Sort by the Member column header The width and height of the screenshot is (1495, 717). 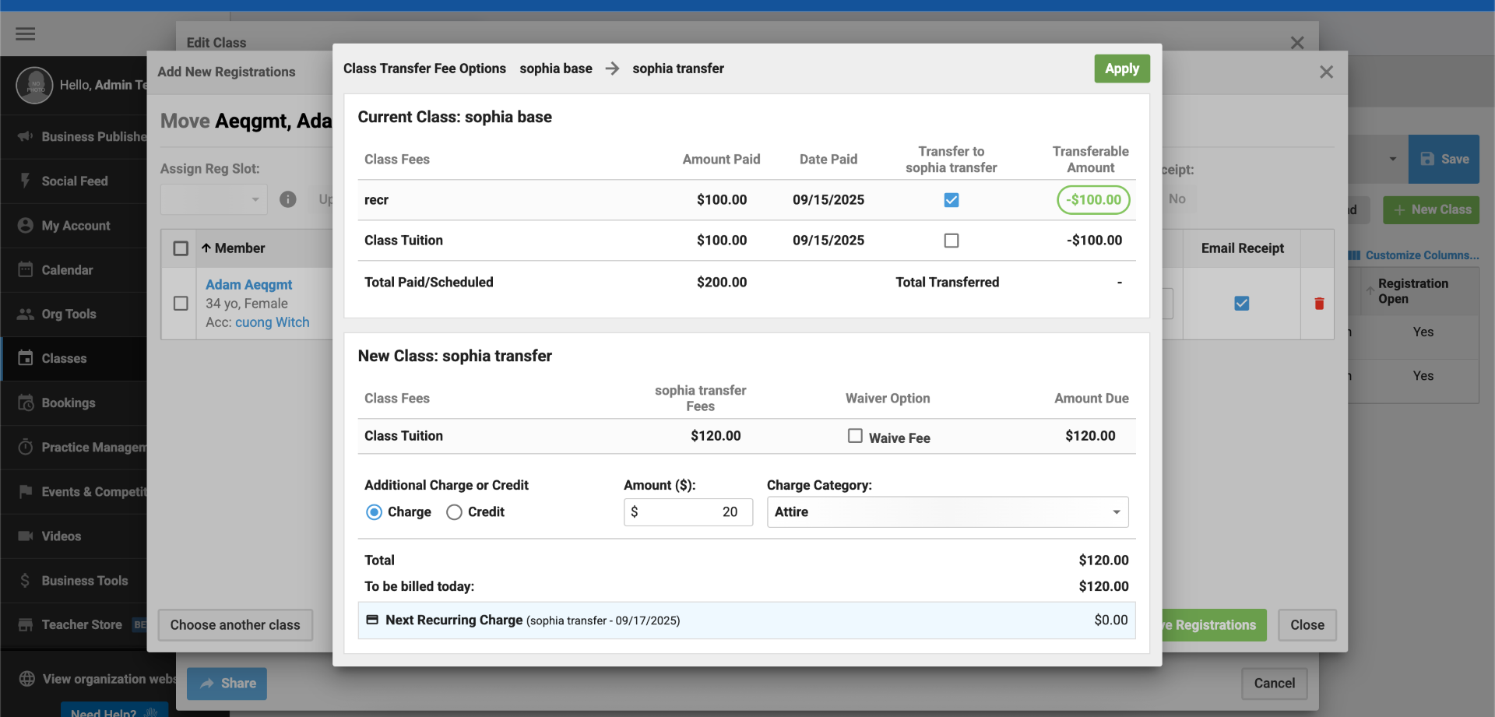pyautogui.click(x=239, y=248)
